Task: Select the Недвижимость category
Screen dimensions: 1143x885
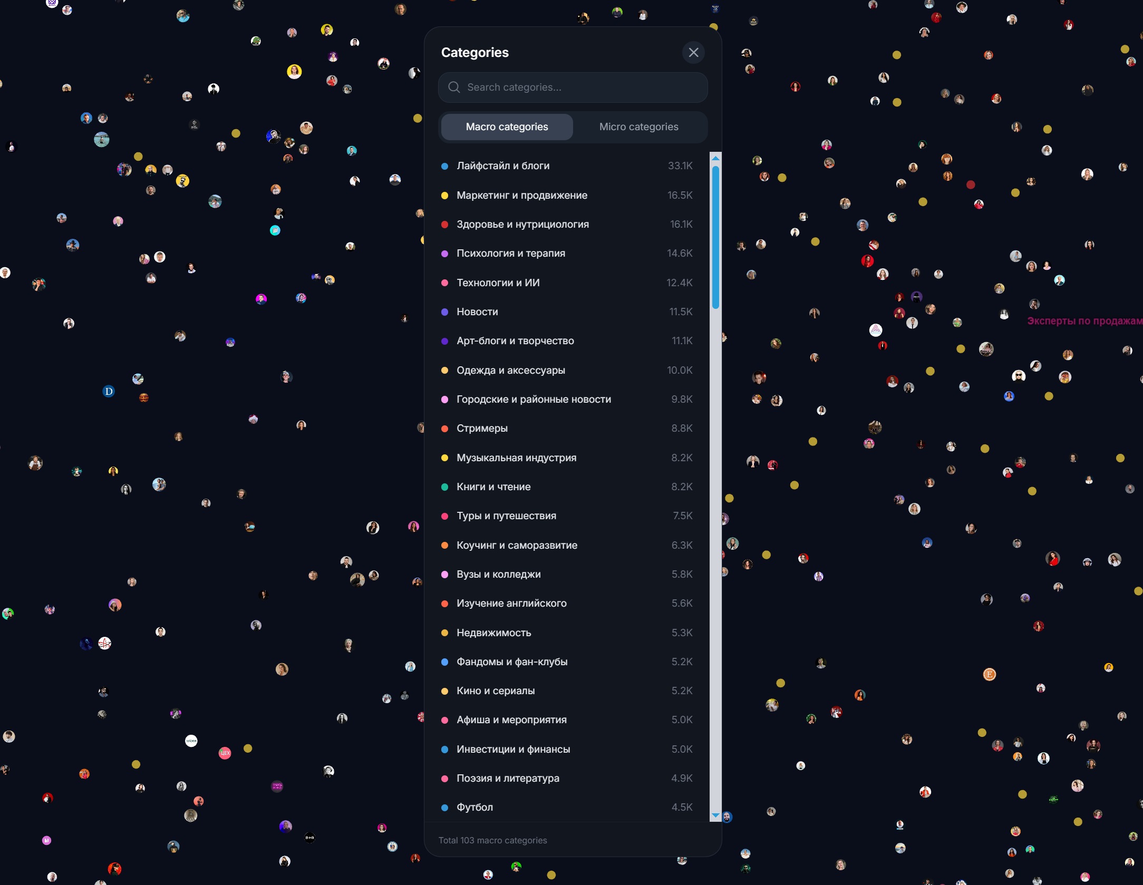Action: (567, 633)
